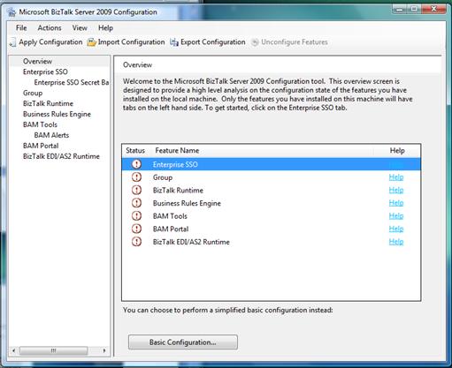Select Enterprise SSO in the left pane
452x368 pixels.
click(x=45, y=71)
